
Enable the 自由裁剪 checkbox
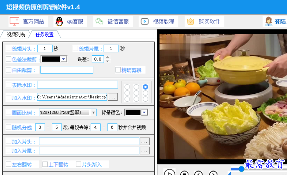8,70
